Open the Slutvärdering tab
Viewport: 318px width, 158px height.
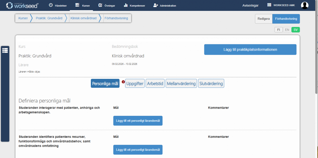point(211,84)
